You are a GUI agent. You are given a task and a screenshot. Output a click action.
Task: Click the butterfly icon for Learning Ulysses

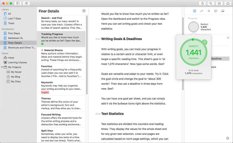pos(5,62)
